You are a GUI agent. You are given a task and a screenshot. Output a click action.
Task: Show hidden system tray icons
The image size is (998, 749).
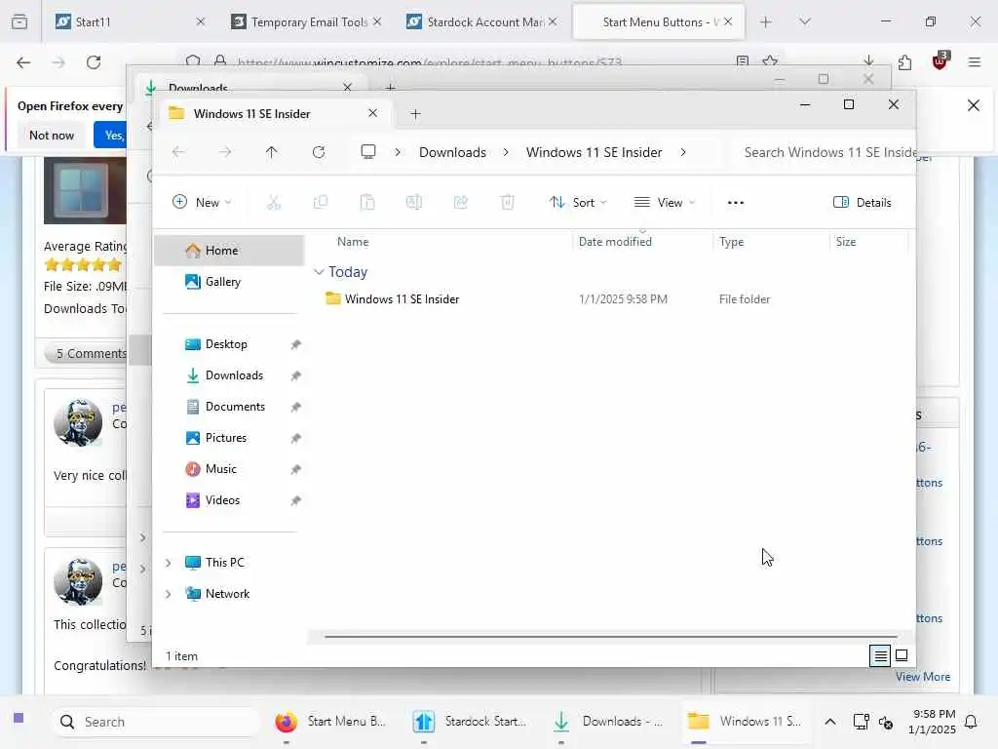pyautogui.click(x=830, y=722)
